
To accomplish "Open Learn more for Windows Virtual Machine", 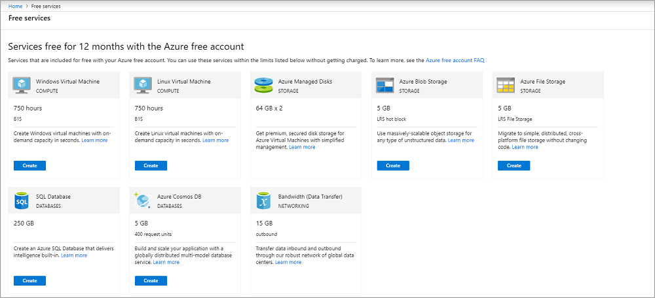I will coord(94,141).
